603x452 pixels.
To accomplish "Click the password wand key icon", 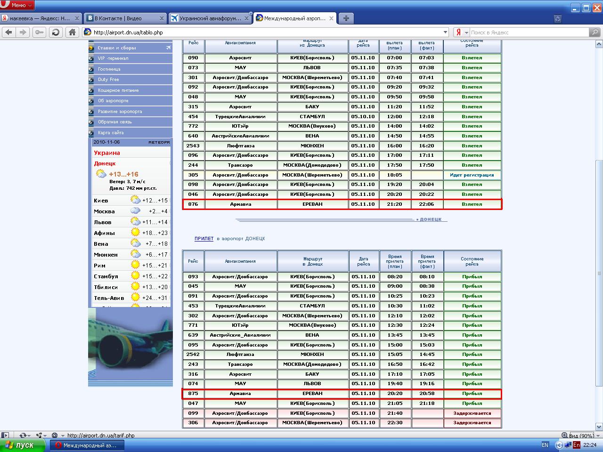I will 40,32.
